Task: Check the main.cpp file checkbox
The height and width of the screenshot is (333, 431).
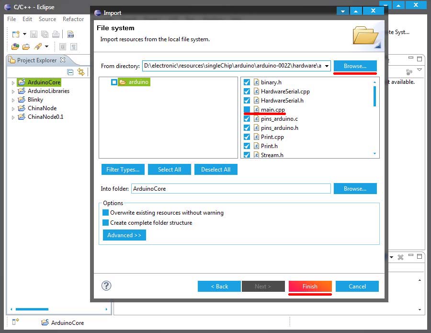Action: tap(247, 109)
